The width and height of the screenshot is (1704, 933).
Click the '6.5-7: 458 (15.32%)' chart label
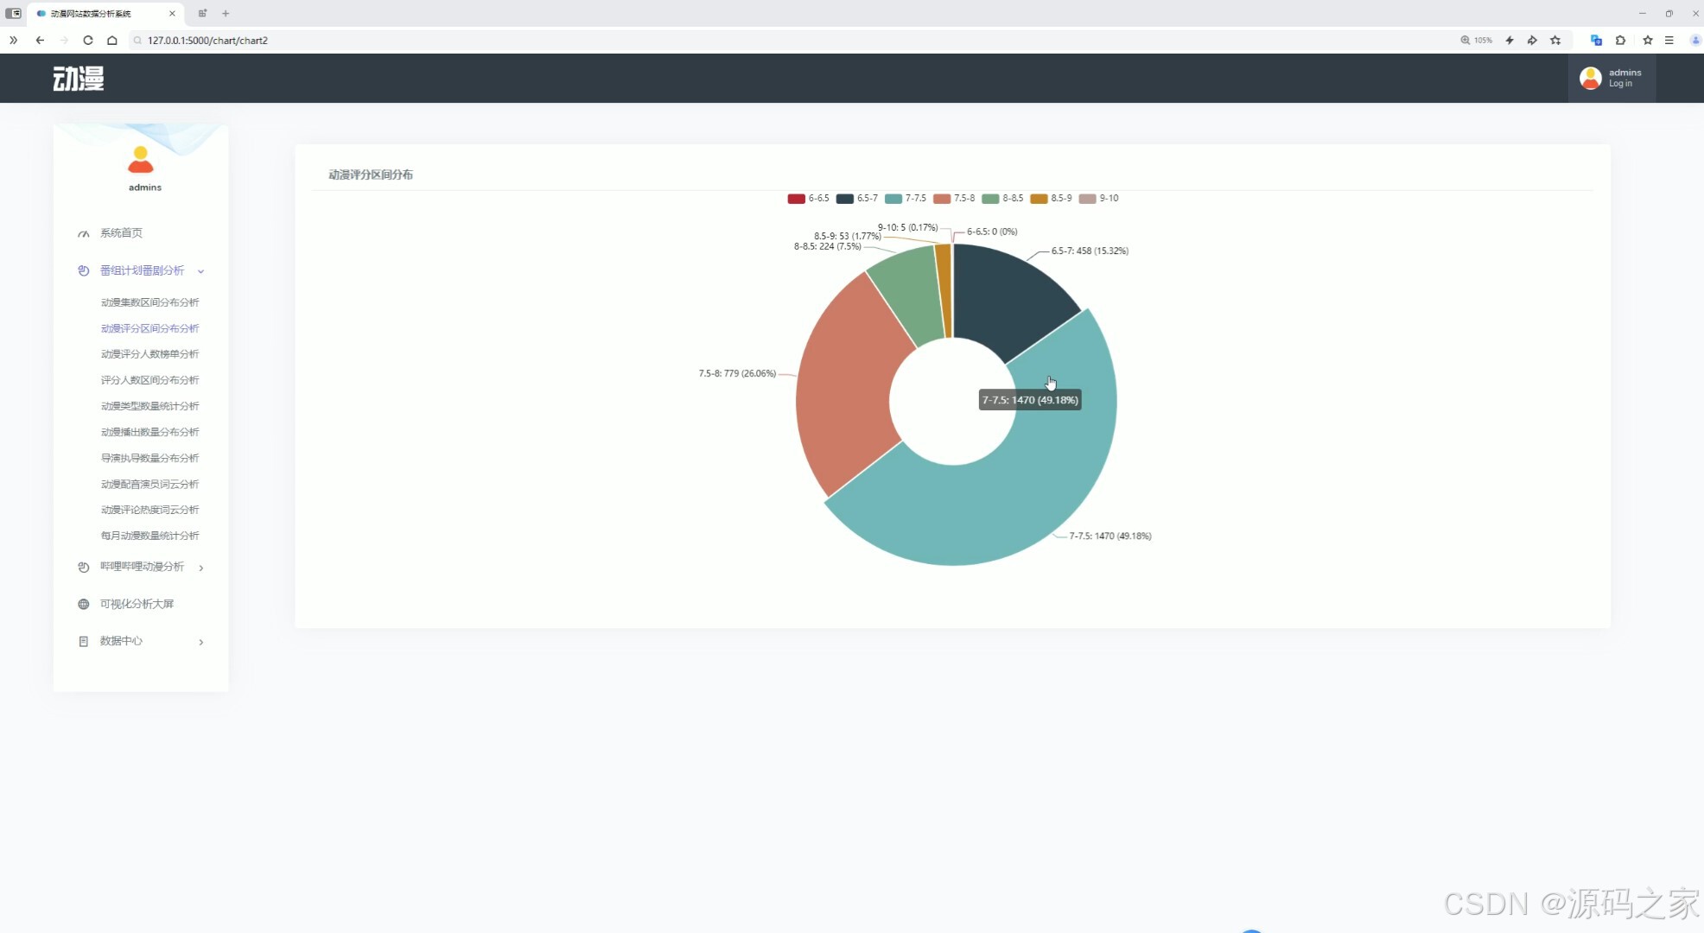click(1090, 251)
